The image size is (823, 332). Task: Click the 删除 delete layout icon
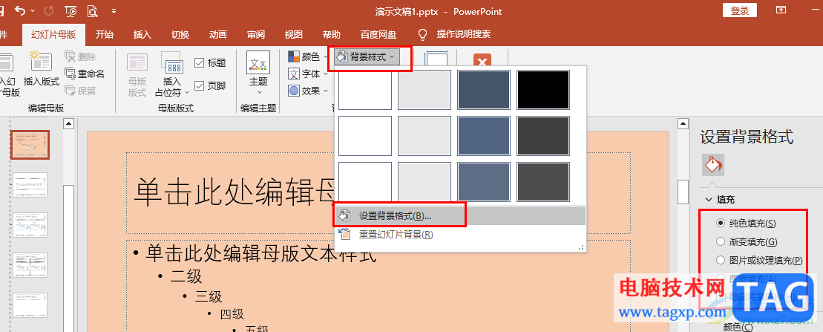tap(71, 56)
